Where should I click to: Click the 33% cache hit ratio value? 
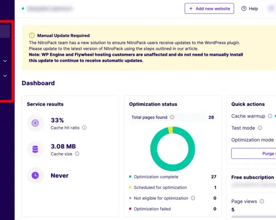[57, 120]
